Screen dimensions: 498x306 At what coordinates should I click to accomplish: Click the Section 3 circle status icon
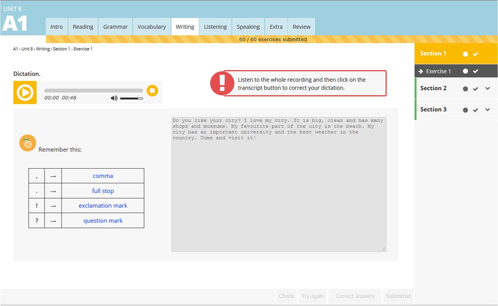pos(465,110)
